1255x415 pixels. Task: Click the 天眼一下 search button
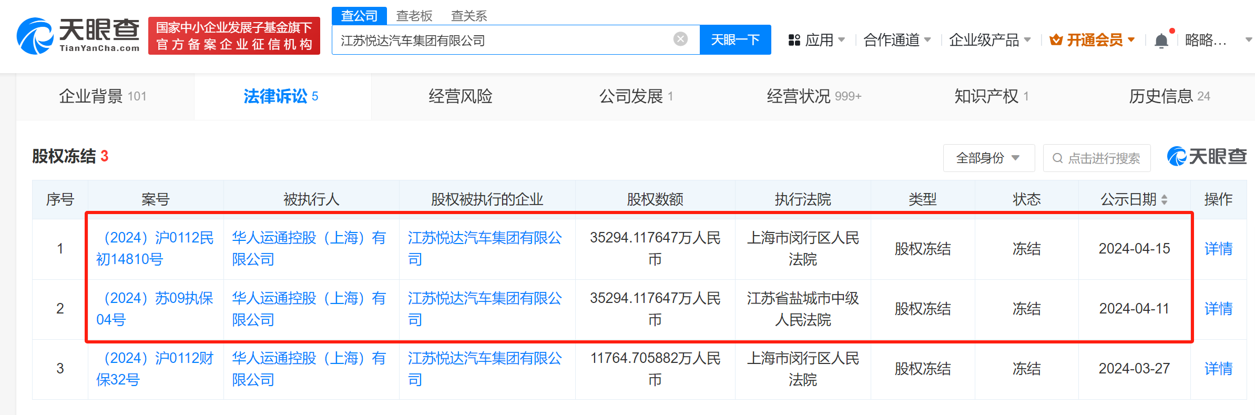tap(735, 40)
